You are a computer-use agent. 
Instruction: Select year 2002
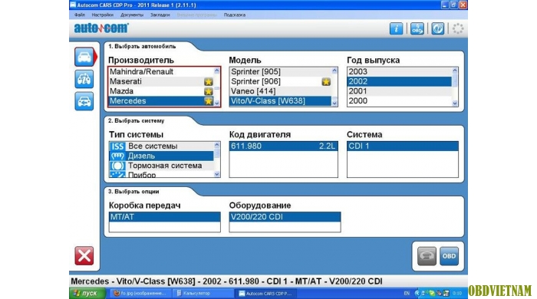[400, 81]
